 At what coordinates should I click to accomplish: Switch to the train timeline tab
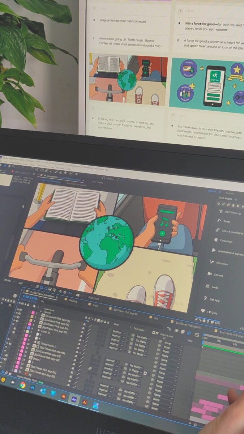point(95,305)
